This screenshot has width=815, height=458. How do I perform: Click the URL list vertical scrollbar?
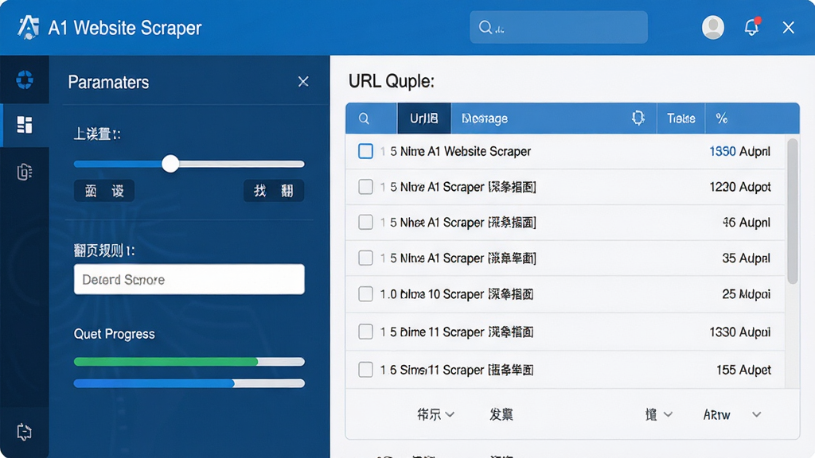[x=792, y=211]
